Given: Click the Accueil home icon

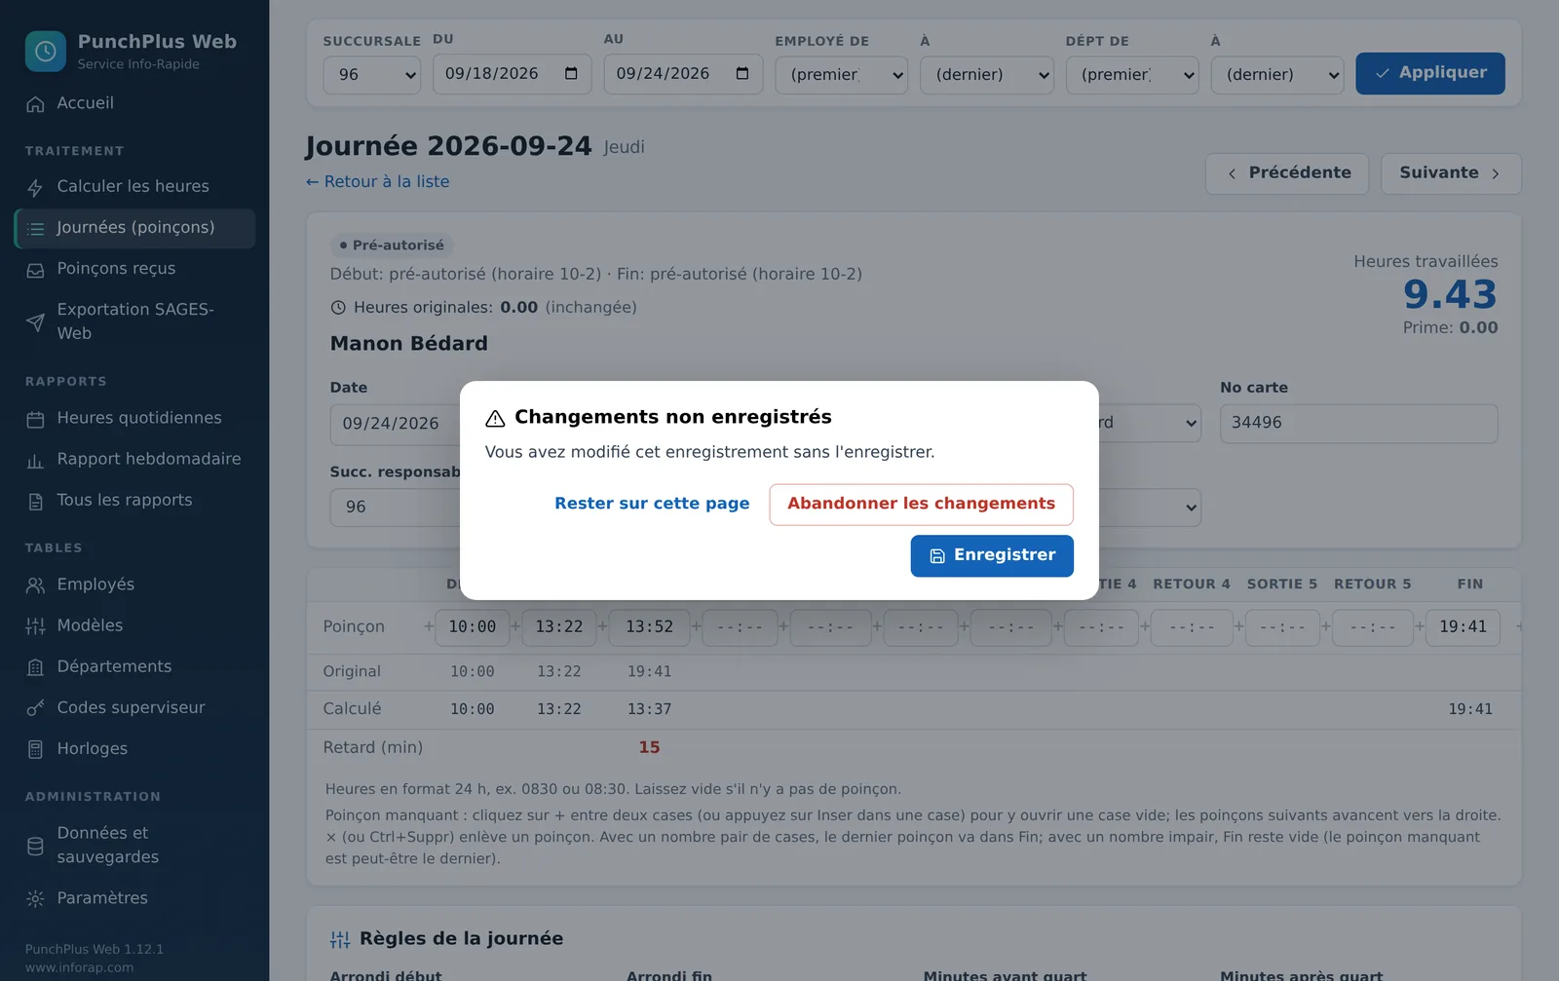Looking at the screenshot, I should click(x=35, y=104).
